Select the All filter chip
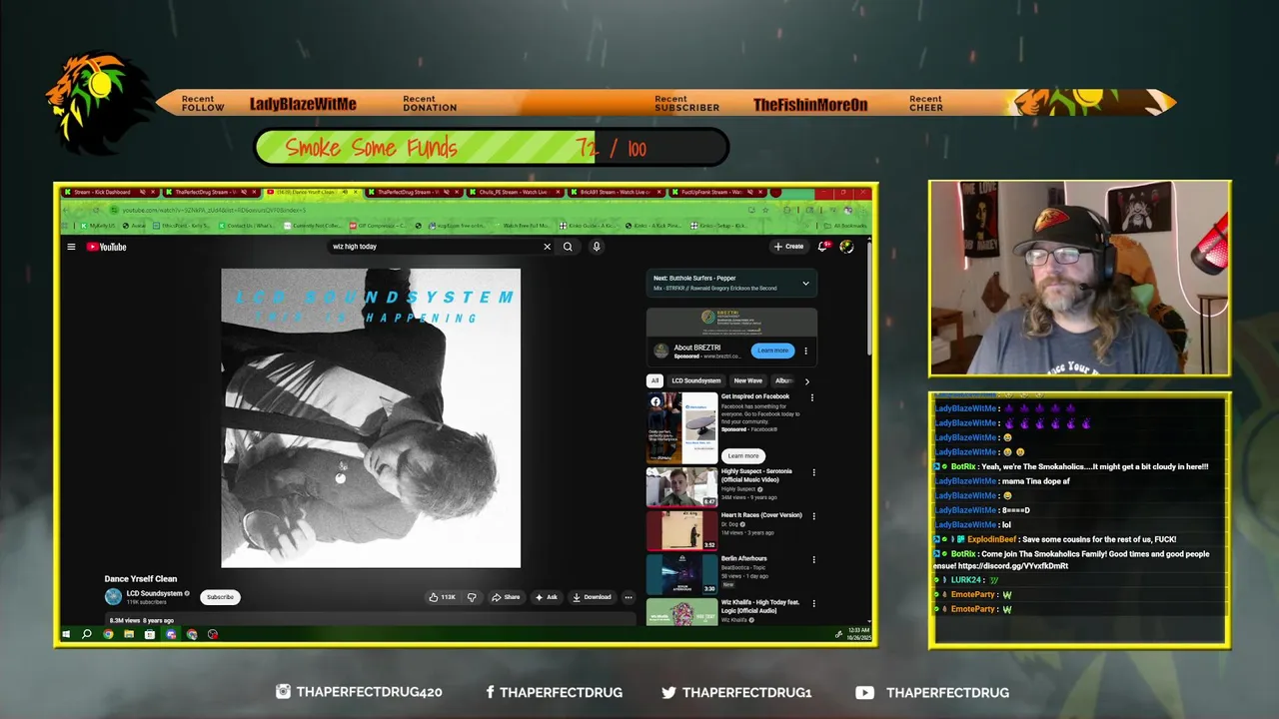This screenshot has height=719, width=1279. (x=654, y=380)
